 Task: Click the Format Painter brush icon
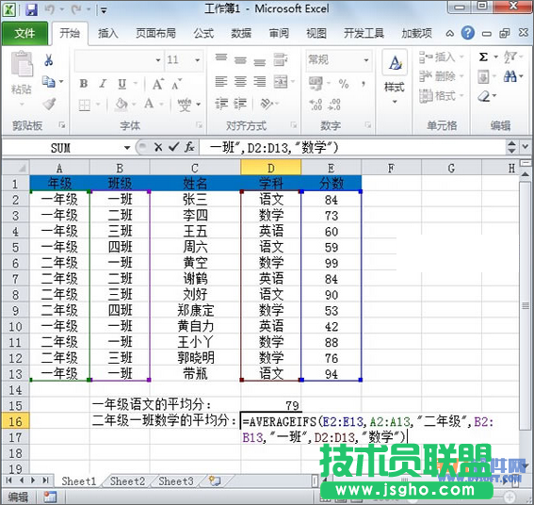(x=49, y=104)
